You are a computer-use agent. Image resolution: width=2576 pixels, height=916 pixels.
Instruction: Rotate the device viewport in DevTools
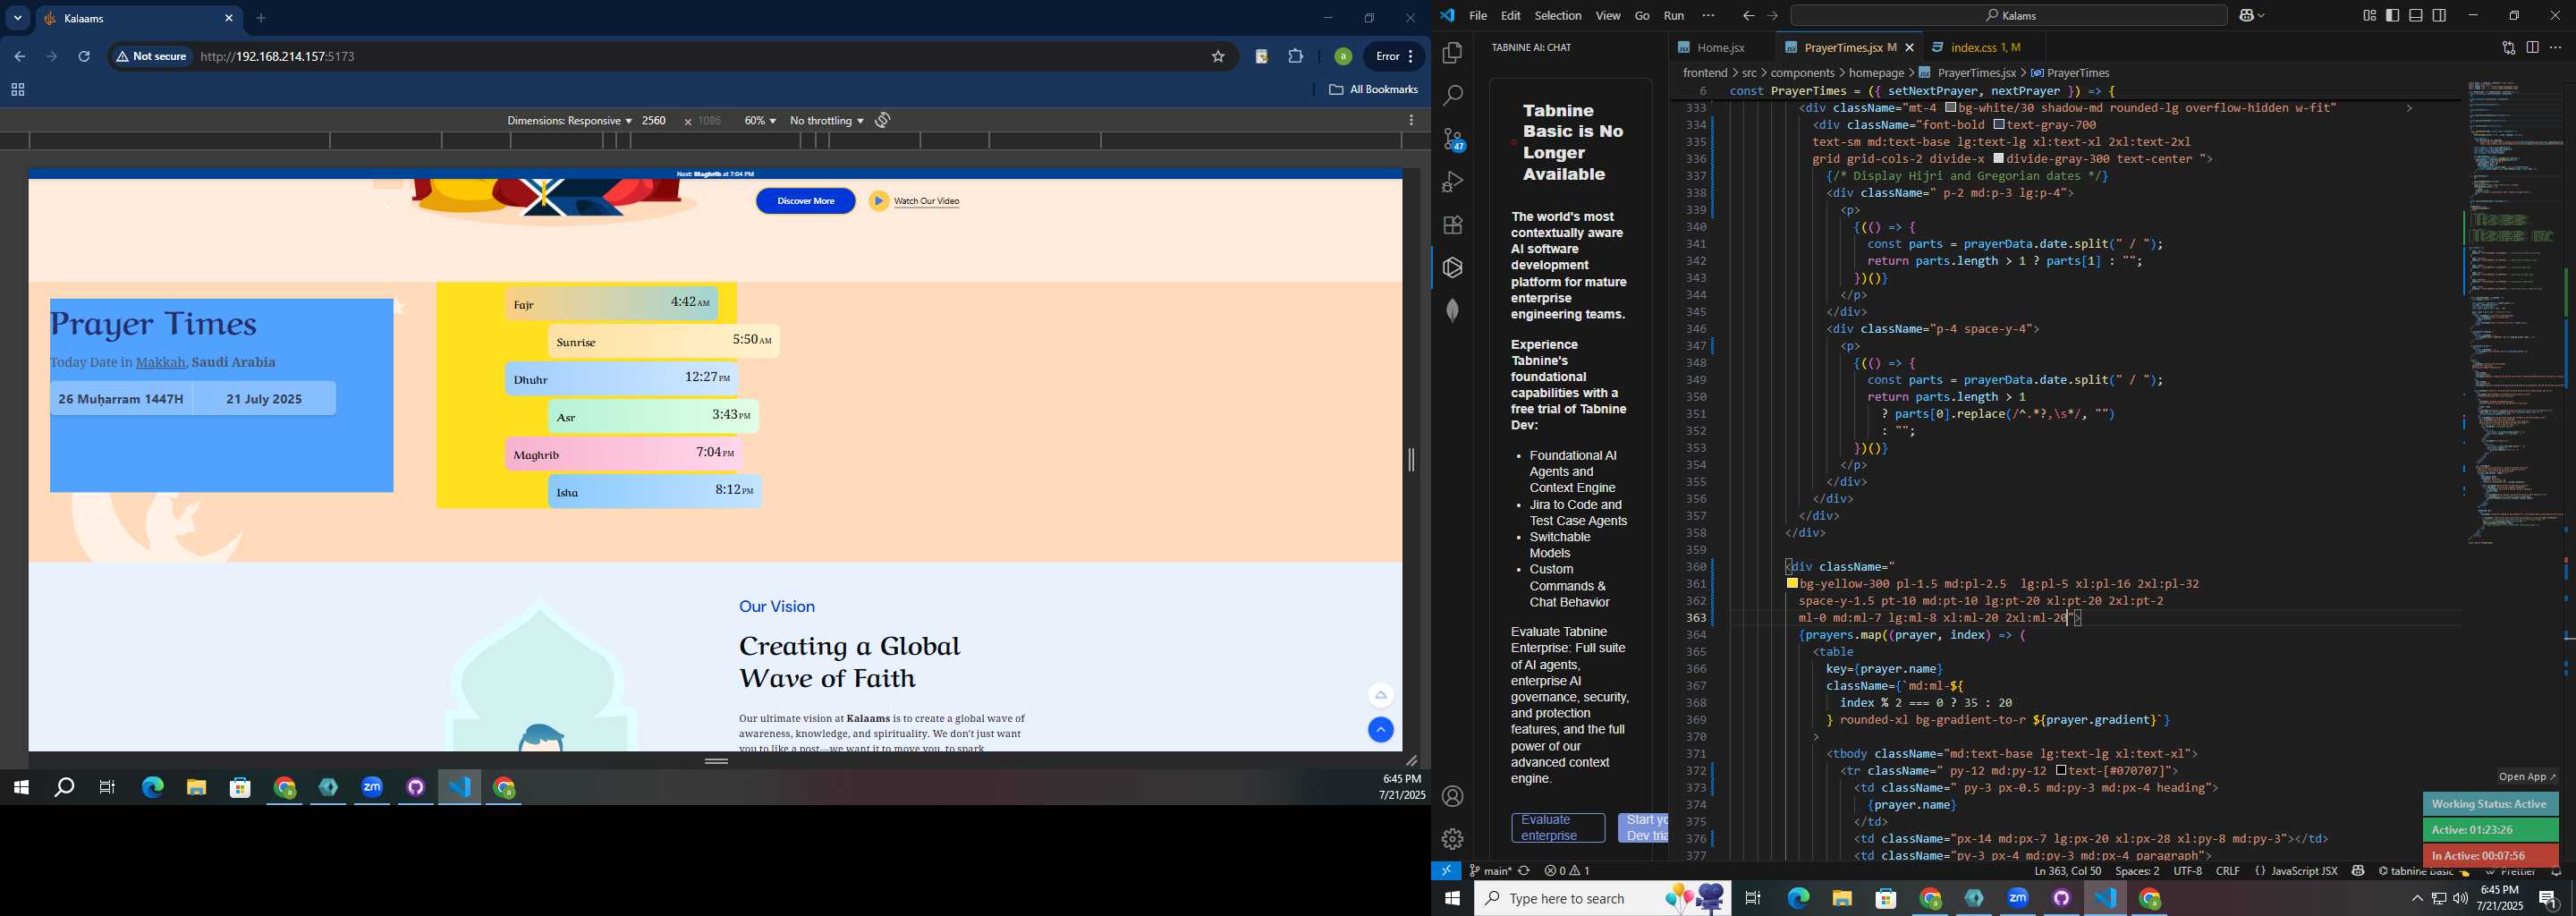883,120
